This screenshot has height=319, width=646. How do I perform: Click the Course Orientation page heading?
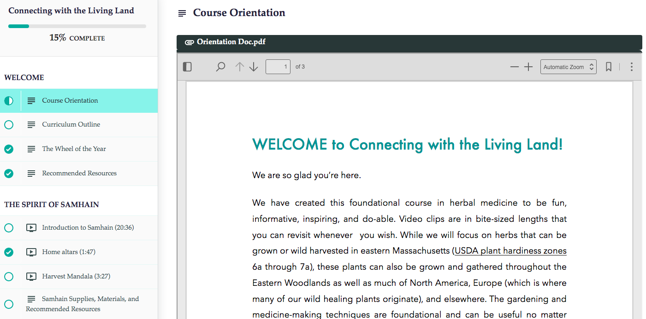point(239,13)
